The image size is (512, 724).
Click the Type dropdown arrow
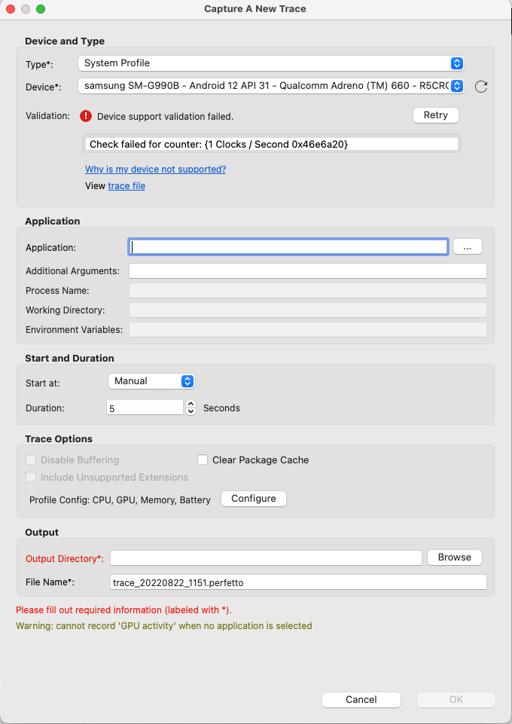tap(456, 63)
